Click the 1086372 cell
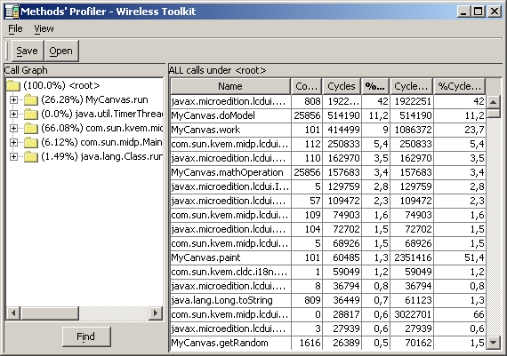 click(x=413, y=130)
